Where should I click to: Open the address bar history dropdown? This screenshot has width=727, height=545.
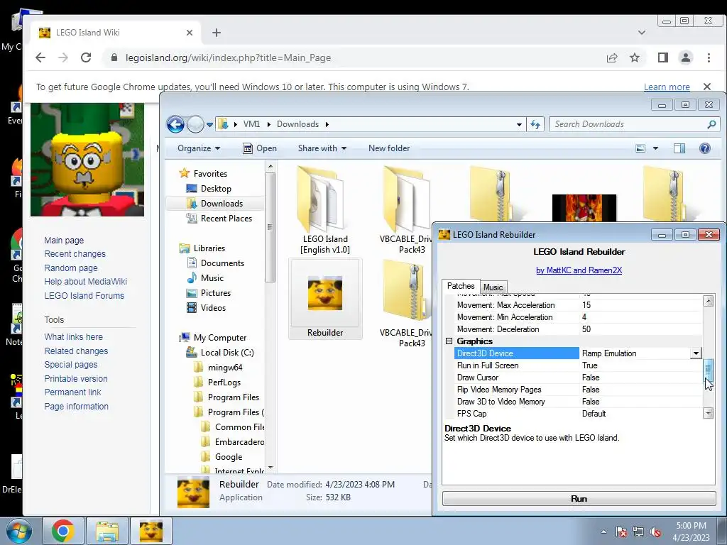point(519,124)
